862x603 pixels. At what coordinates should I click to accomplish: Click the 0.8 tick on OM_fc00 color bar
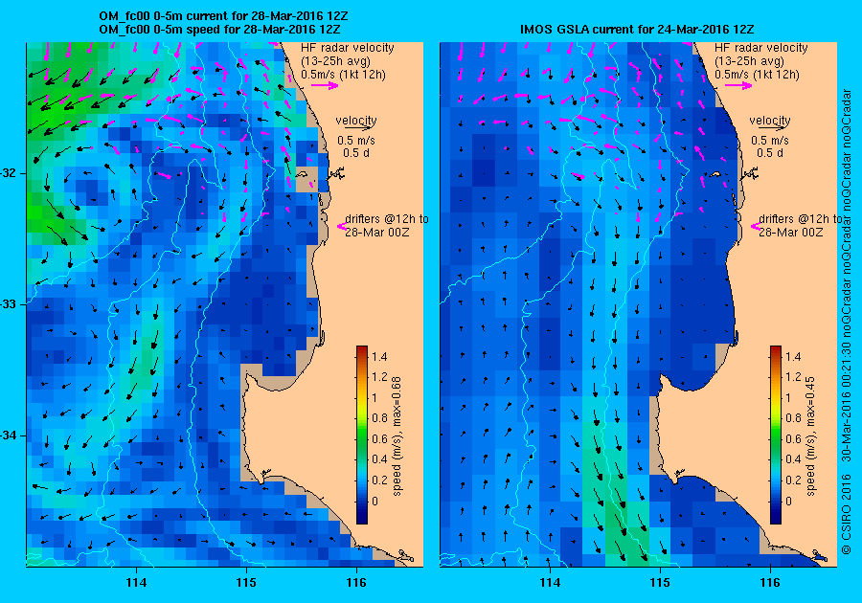coord(379,418)
